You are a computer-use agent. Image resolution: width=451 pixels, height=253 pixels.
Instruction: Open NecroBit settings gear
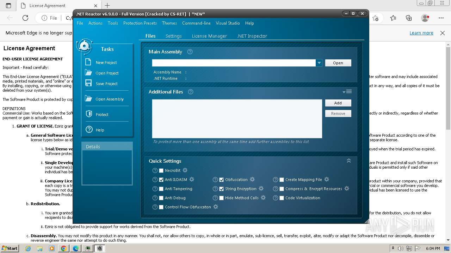pos(185,170)
